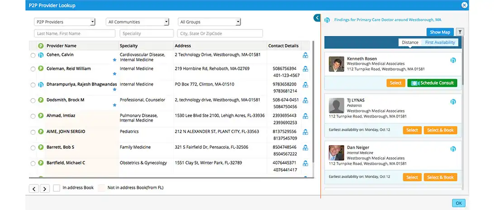Image resolution: width=494 pixels, height=210 pixels.
Task: Click the group icon in Cohen, Calvin row
Action: click(305, 55)
